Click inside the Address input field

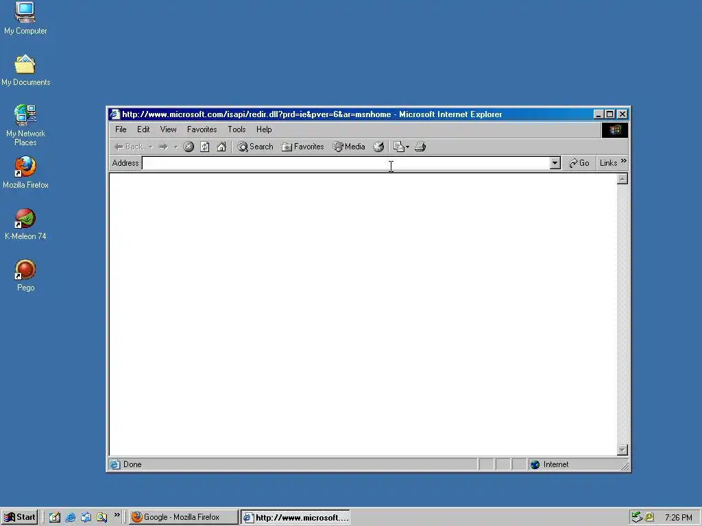pos(346,163)
